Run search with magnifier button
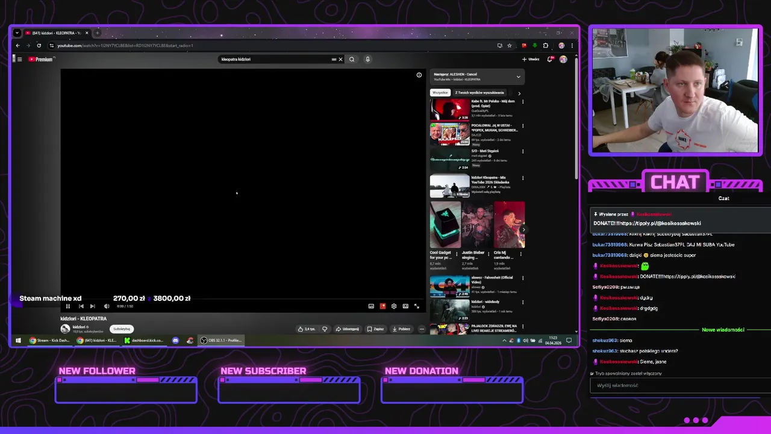 tap(352, 59)
